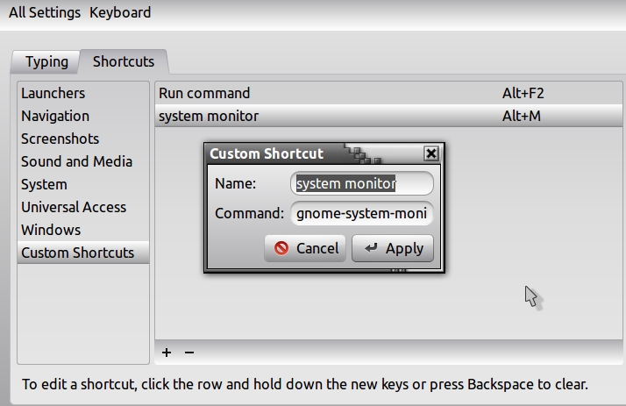626x406 pixels.
Task: Click the Name input field
Action: [x=362, y=183]
